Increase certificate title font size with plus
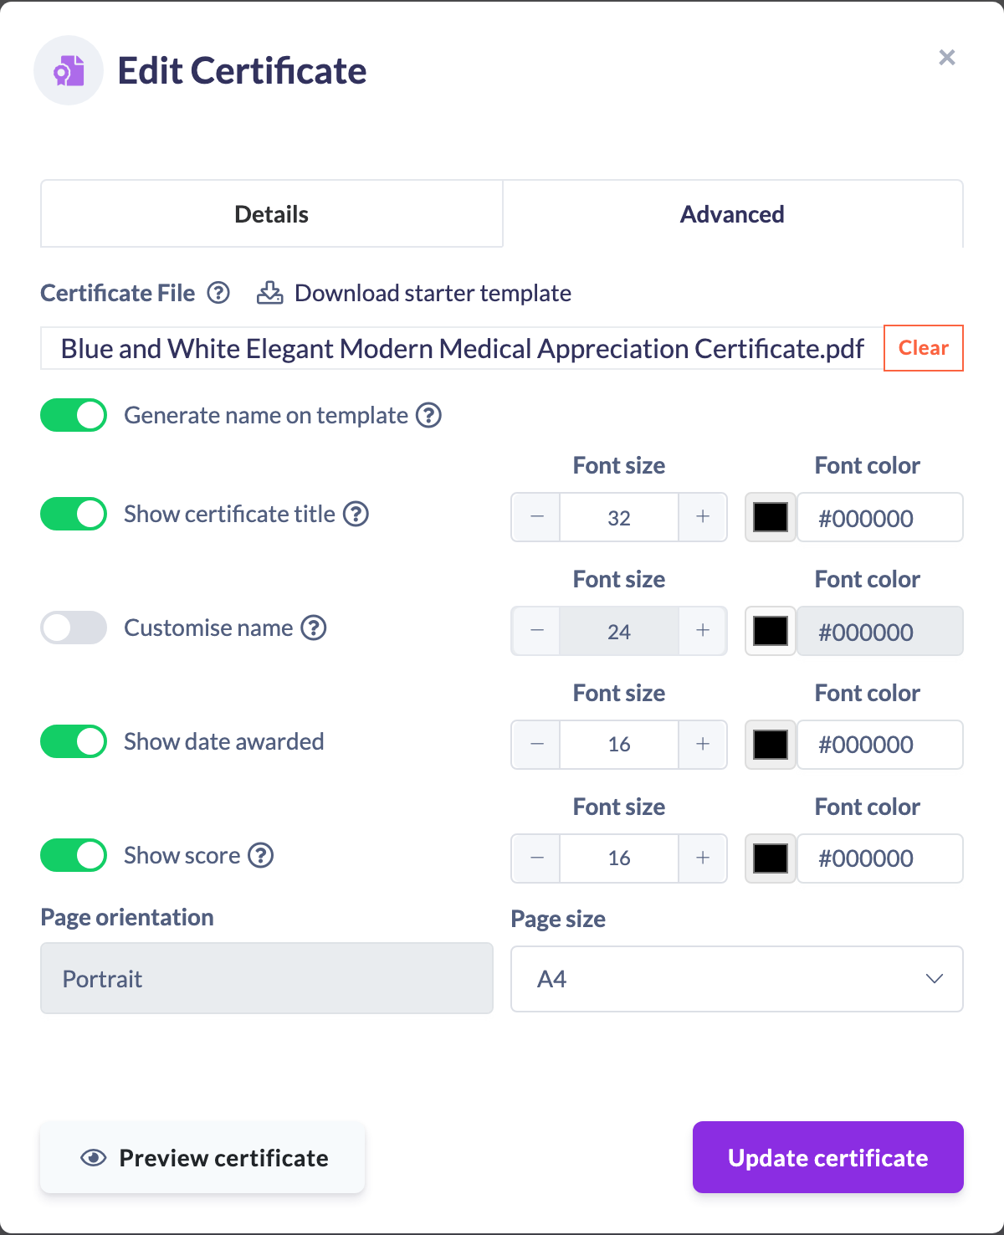The image size is (1004, 1235). point(703,517)
